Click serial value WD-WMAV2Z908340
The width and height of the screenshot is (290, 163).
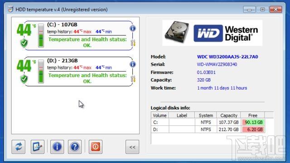click(217, 64)
